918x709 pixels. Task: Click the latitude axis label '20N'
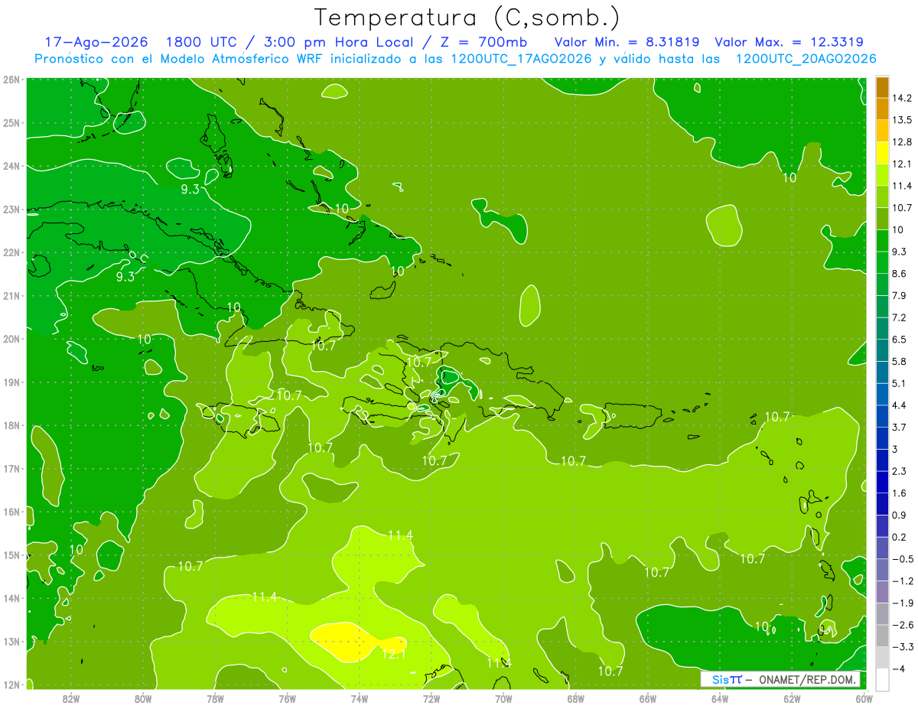[x=11, y=339]
